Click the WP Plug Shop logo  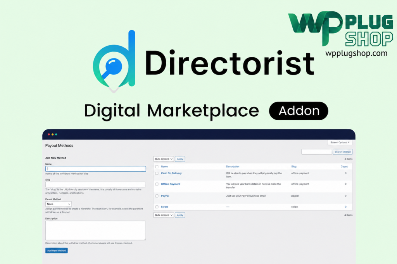coord(340,29)
